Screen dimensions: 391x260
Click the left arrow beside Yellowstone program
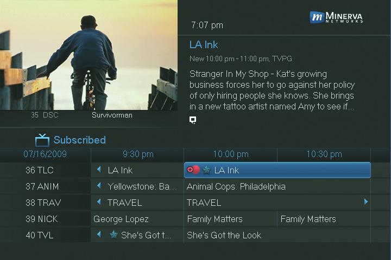tap(99, 186)
